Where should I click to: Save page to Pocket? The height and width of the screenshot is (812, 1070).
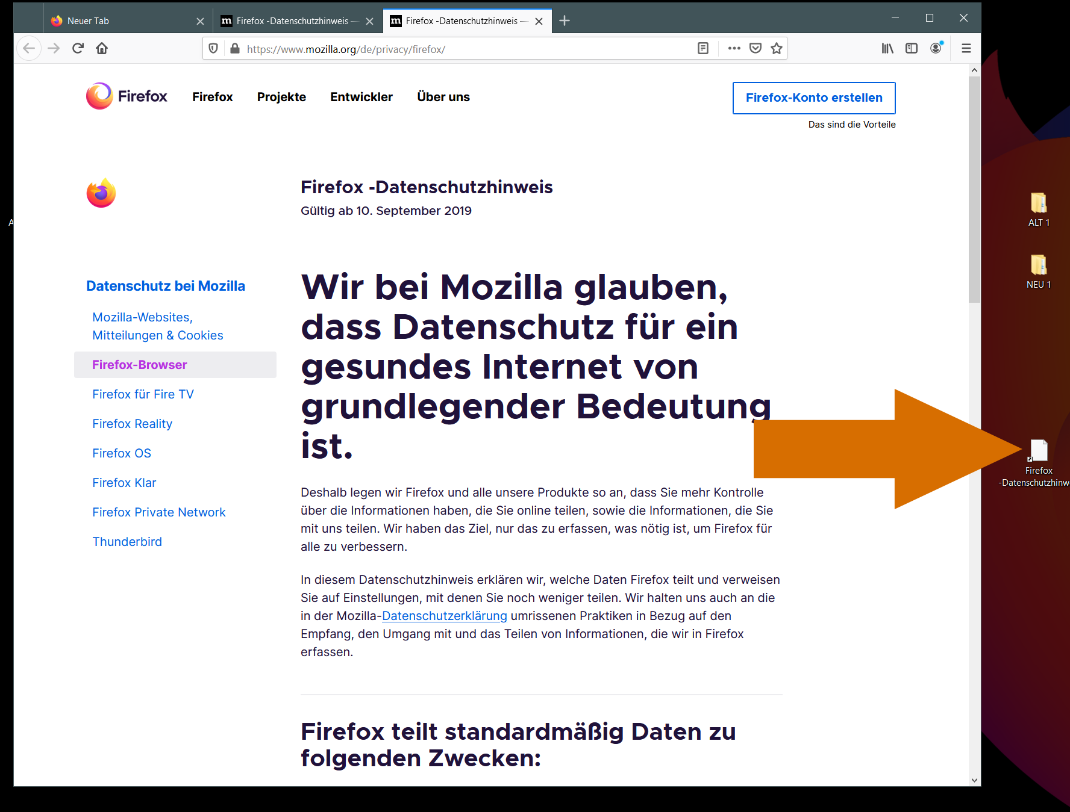(756, 48)
